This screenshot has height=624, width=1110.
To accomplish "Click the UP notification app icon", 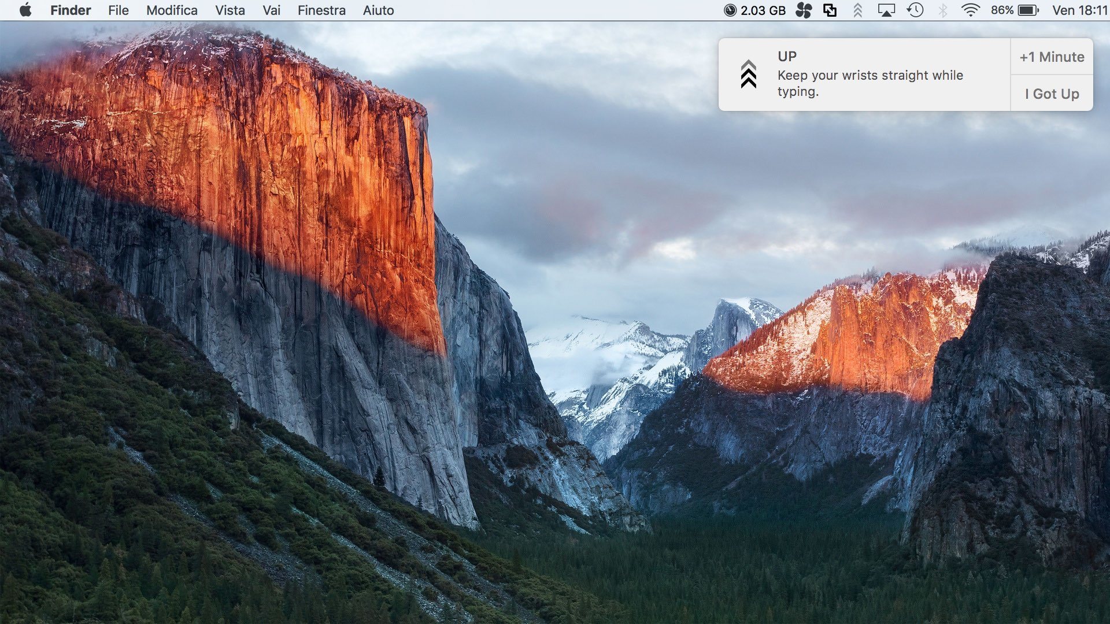I will coord(749,74).
